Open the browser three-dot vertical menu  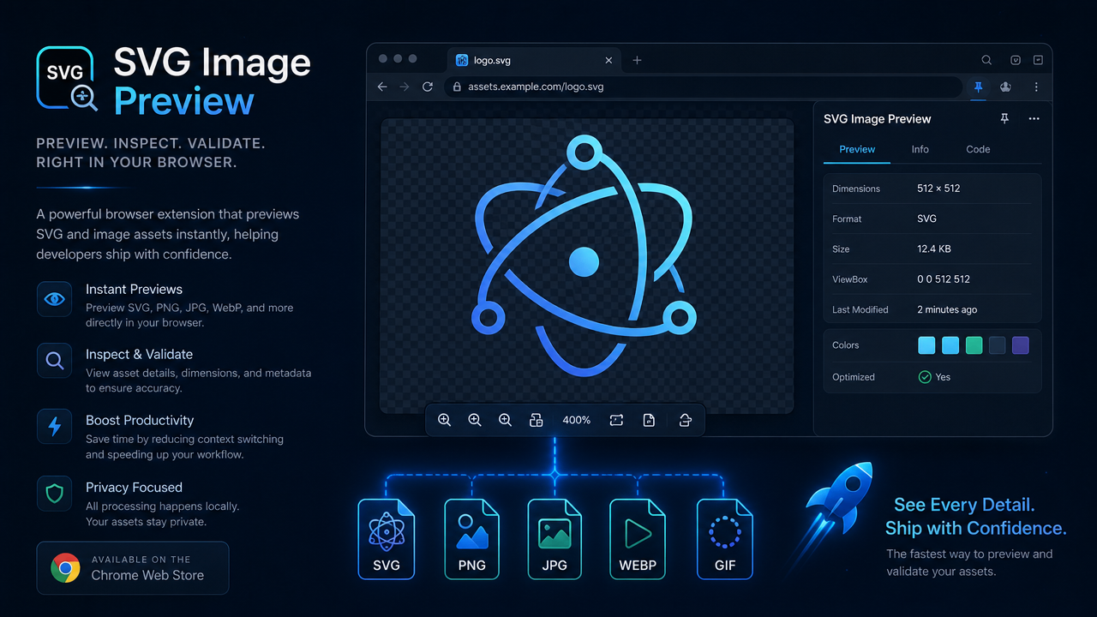(1036, 87)
